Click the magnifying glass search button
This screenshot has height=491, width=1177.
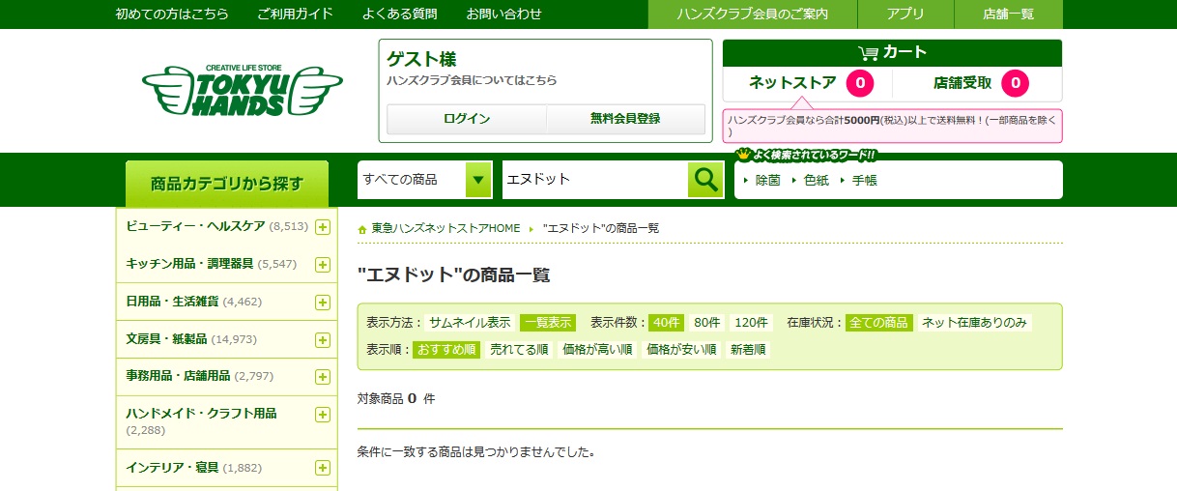tap(705, 180)
